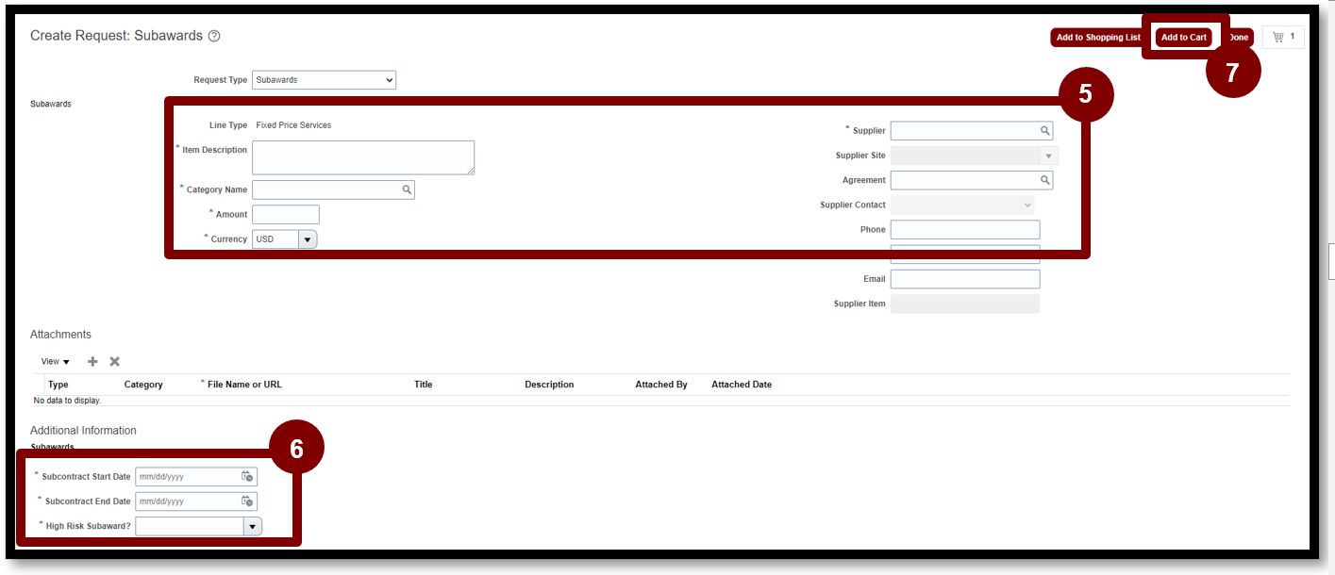Expand the Currency USD dropdown arrow
The width and height of the screenshot is (1335, 575).
tap(308, 239)
